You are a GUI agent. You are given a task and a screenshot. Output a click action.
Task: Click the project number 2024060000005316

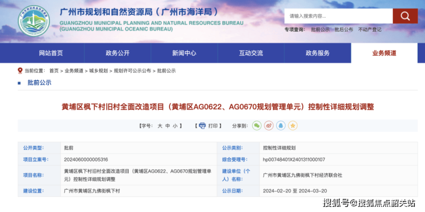coord(86,160)
